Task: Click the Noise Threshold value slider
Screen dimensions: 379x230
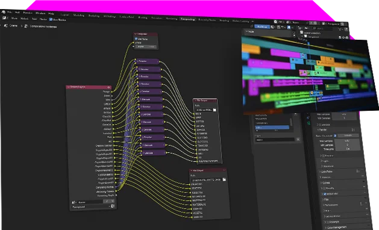Action: click(348, 135)
